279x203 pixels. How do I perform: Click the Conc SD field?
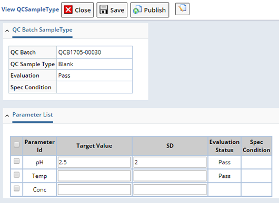(170, 189)
